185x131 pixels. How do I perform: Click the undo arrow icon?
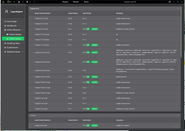tap(30, 2)
